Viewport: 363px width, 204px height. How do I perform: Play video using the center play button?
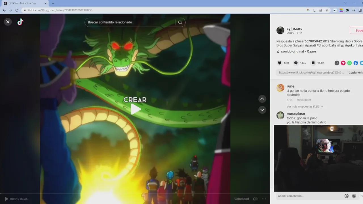click(x=136, y=109)
